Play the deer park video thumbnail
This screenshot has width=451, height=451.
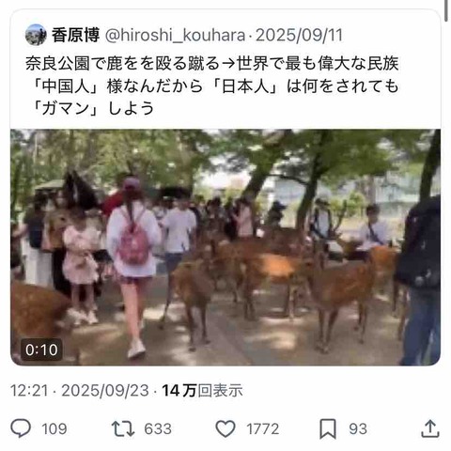(225, 247)
